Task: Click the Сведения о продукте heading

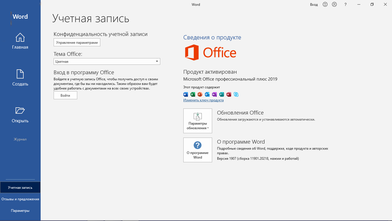Action: tap(212, 37)
